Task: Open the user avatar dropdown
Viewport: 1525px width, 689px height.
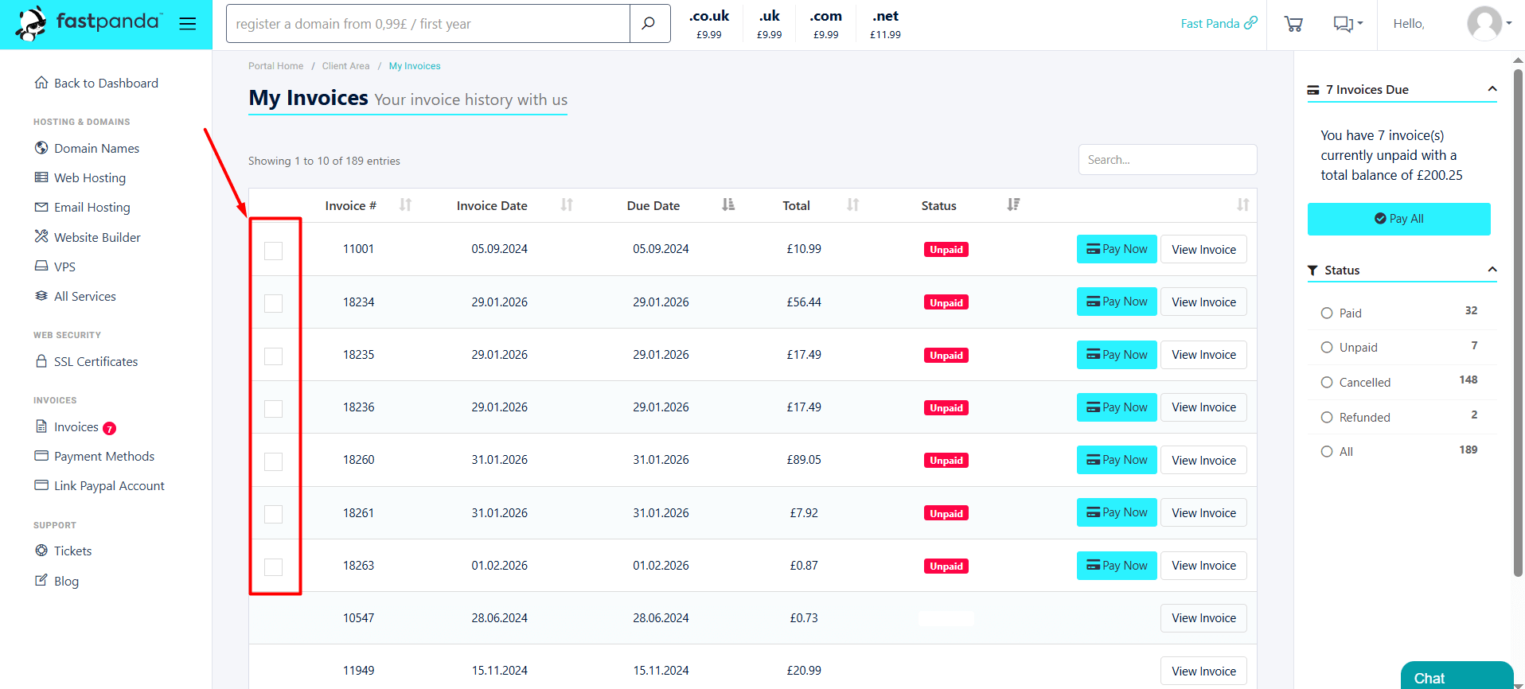Action: point(1488,23)
